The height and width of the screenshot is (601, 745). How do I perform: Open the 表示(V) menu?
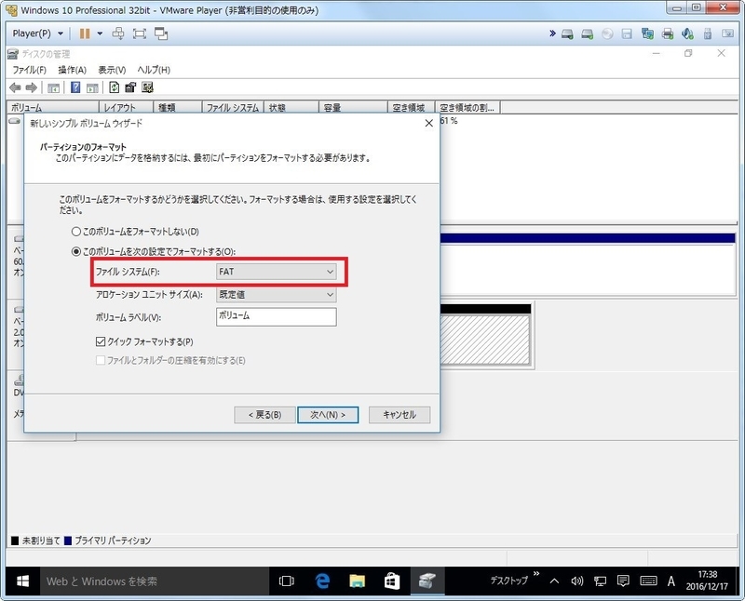112,70
